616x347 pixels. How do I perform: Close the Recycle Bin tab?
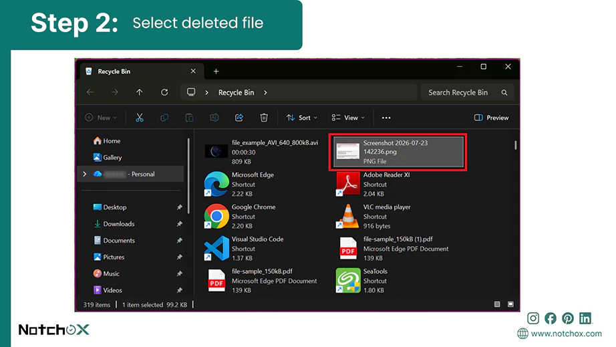click(193, 71)
